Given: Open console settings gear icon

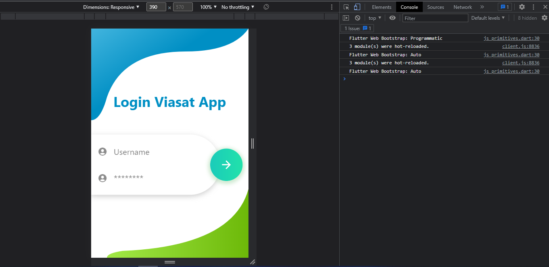Looking at the screenshot, I should (x=545, y=18).
